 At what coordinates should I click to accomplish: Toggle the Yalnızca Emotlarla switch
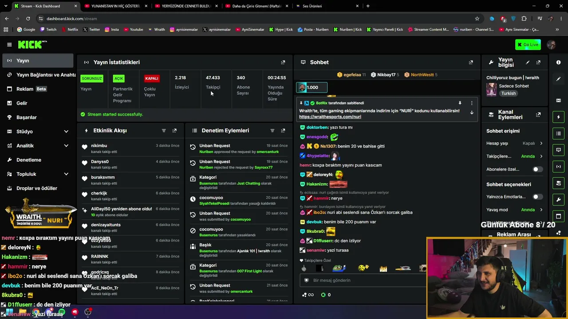click(537, 197)
